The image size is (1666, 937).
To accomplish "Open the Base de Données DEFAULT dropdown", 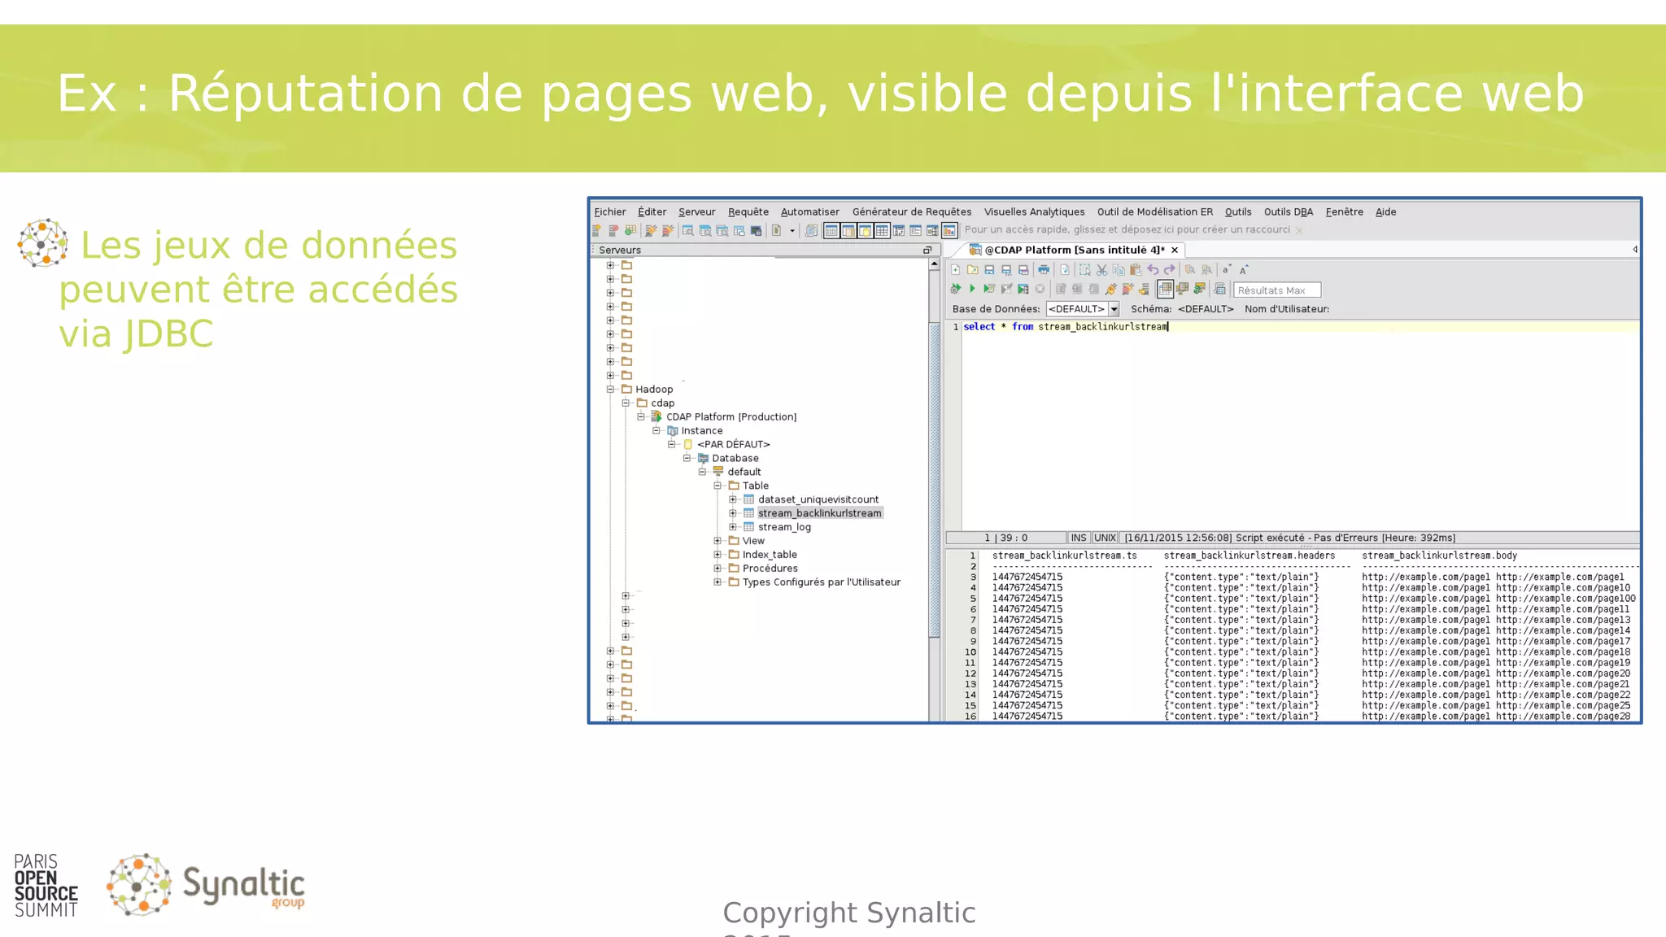I will point(1114,309).
